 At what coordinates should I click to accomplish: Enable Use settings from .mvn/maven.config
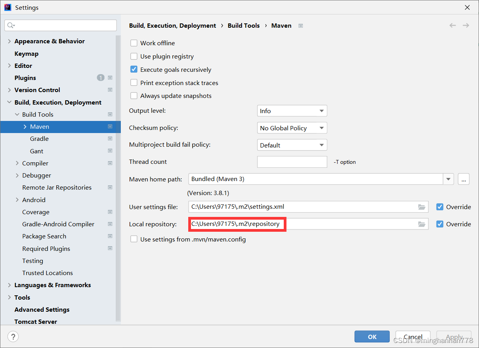[x=134, y=239]
